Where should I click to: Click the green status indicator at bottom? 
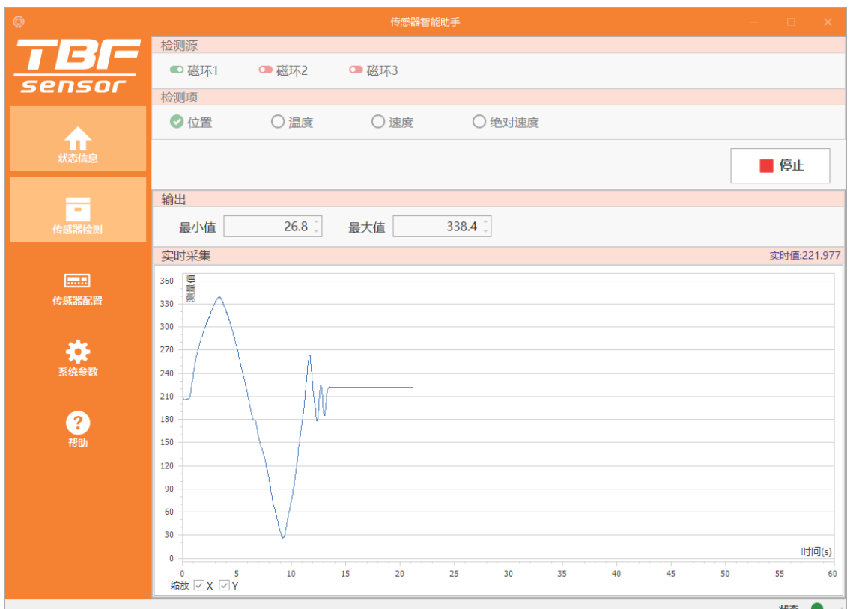pyautogui.click(x=817, y=606)
